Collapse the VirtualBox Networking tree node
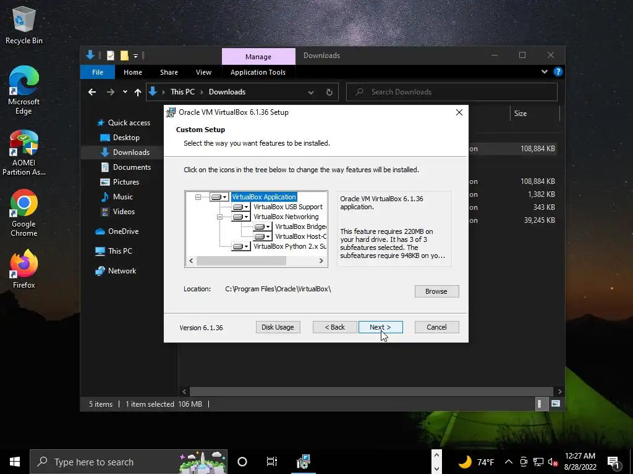 pos(219,217)
